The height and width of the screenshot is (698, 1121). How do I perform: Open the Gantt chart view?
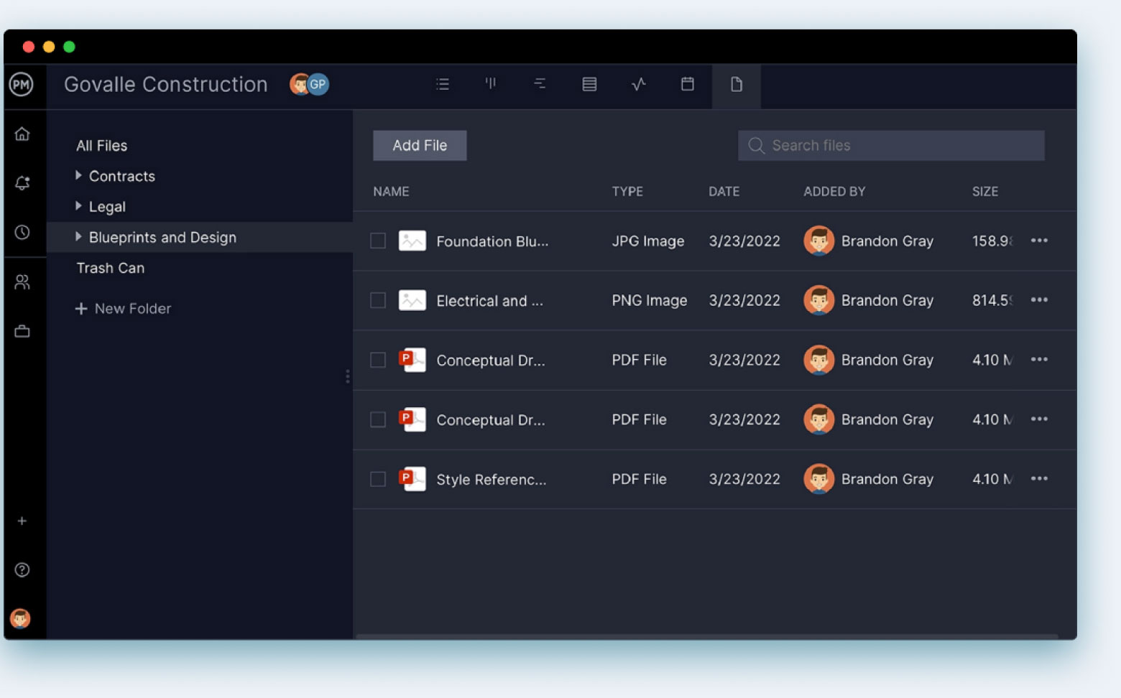tap(540, 84)
